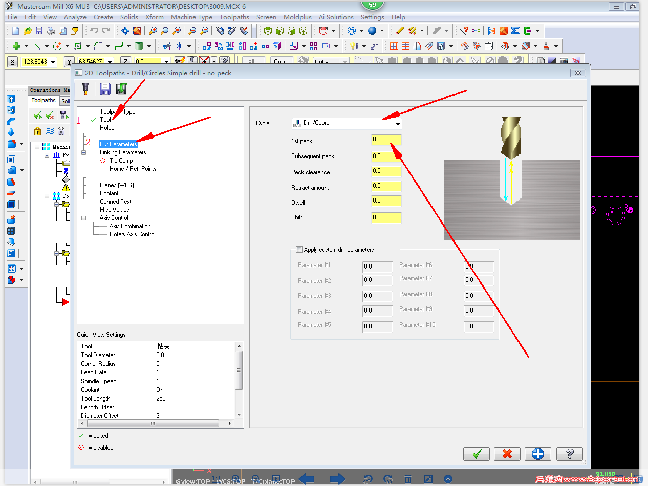Open dropdown arrow next to blue sphere icon

pos(381,31)
